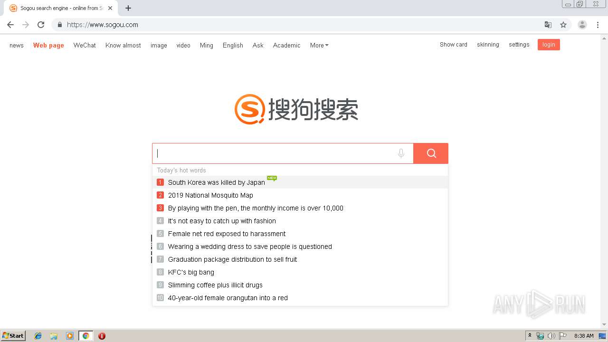Select Wearing a wedding dress suggestion
This screenshot has height=342, width=608.
(x=300, y=247)
